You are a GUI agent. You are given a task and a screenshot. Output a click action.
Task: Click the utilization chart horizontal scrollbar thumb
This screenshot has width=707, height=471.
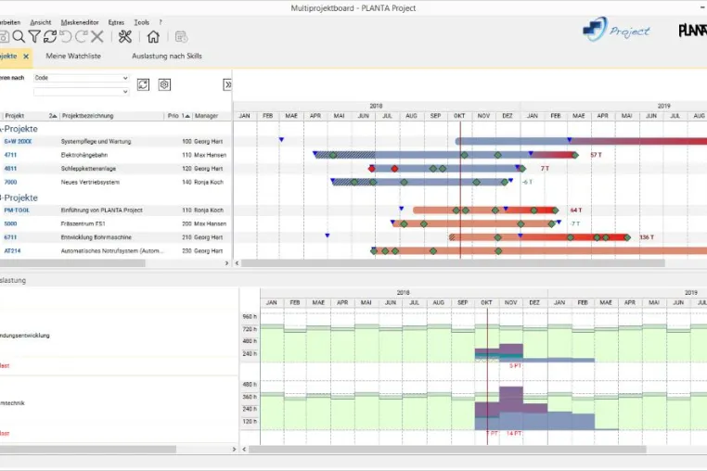447,450
